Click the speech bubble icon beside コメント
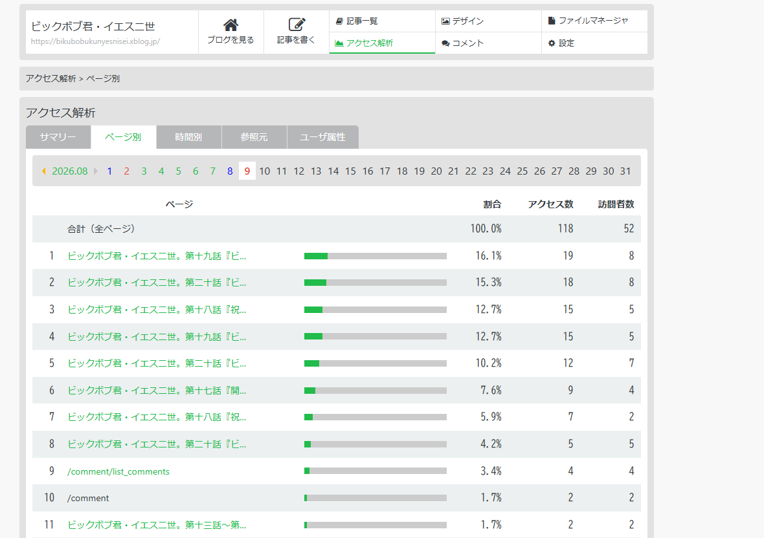This screenshot has height=538, width=764. pos(445,43)
